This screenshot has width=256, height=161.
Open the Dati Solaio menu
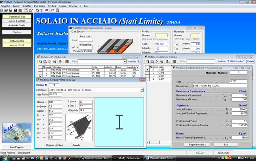[39, 6]
